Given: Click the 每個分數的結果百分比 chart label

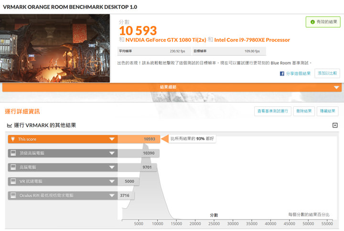Looking at the screenshot, I should (x=309, y=215).
